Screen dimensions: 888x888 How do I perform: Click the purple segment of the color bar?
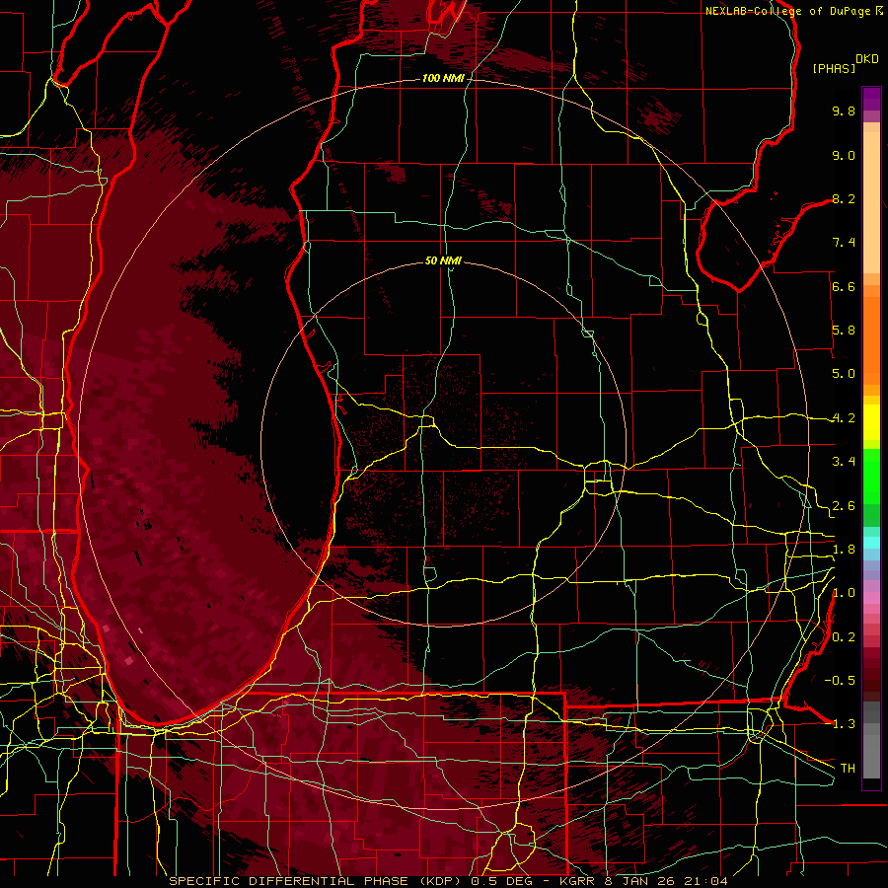tap(871, 100)
